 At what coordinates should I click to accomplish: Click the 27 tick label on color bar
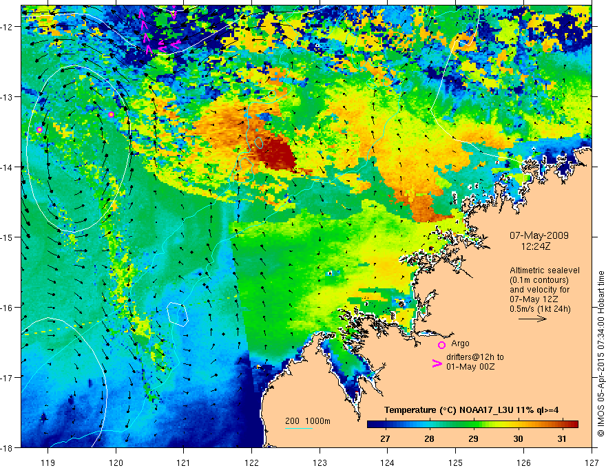385,438
